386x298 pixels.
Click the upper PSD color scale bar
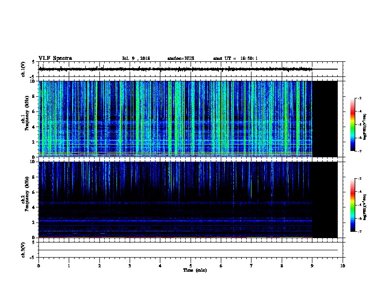353,125
